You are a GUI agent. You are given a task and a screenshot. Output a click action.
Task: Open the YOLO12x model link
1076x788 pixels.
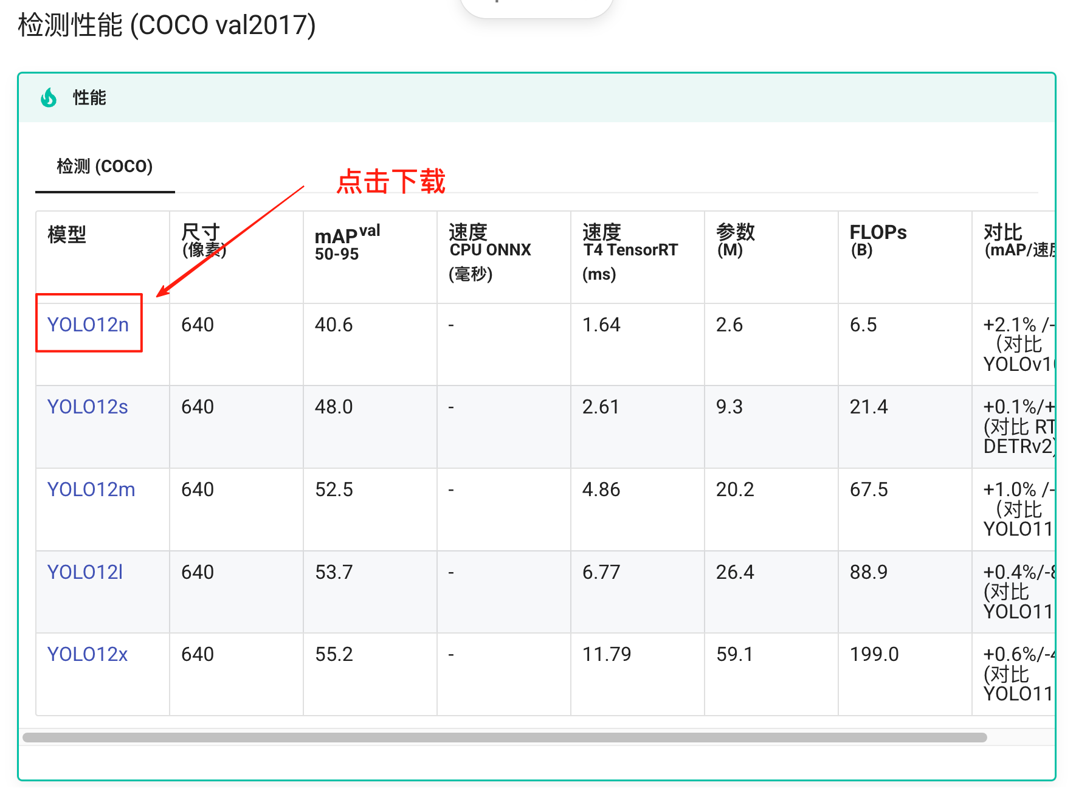point(88,654)
